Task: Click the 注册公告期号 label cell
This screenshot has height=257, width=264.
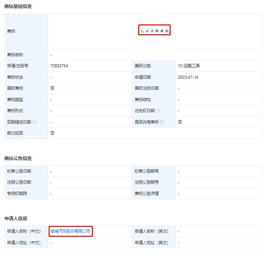Action: click(154, 182)
